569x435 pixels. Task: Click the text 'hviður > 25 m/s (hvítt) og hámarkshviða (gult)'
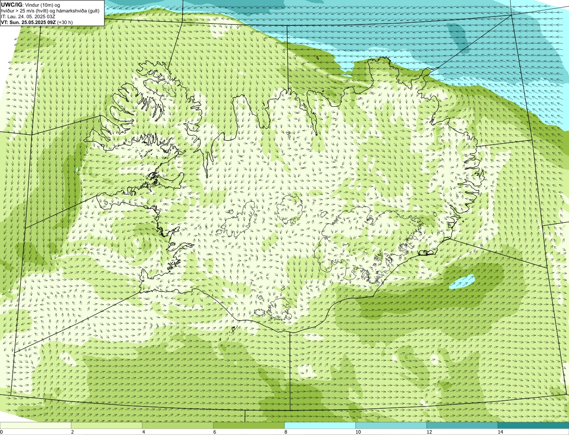pos(50,10)
